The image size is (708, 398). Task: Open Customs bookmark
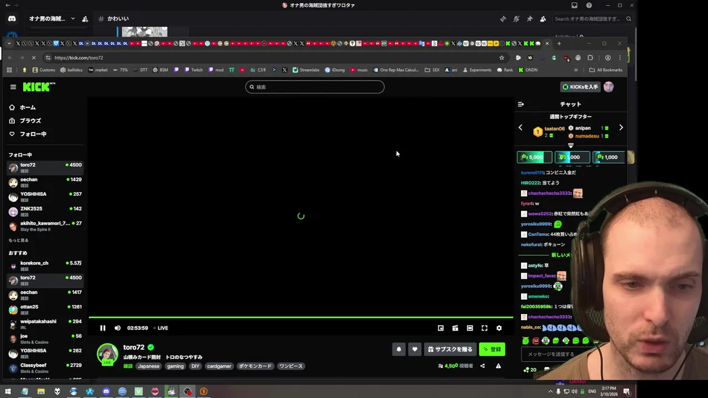[44, 70]
